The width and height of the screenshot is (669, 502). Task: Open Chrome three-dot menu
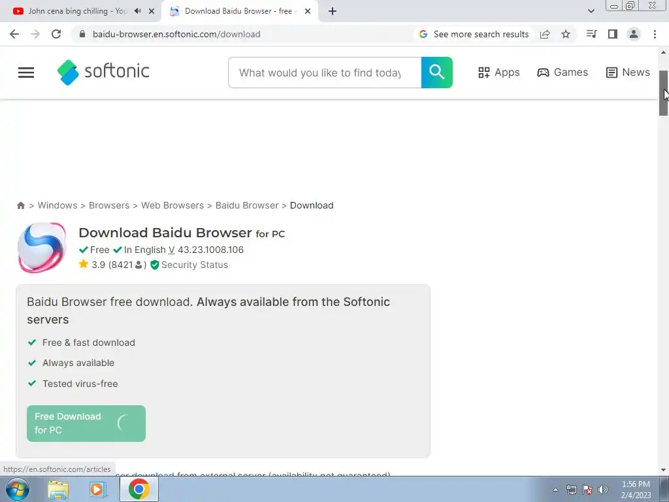point(655,34)
